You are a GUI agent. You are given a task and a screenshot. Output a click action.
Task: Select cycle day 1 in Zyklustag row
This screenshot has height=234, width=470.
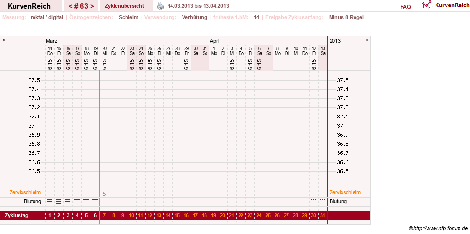[x=50, y=215]
